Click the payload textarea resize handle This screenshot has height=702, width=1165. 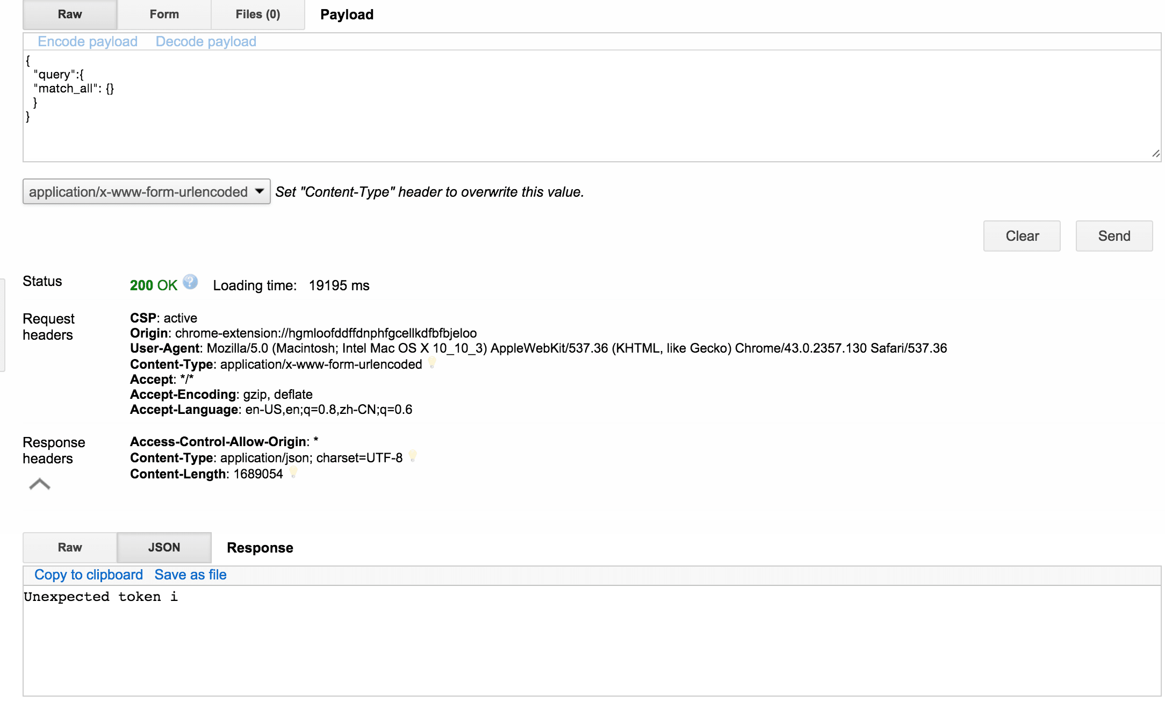[x=1155, y=154]
